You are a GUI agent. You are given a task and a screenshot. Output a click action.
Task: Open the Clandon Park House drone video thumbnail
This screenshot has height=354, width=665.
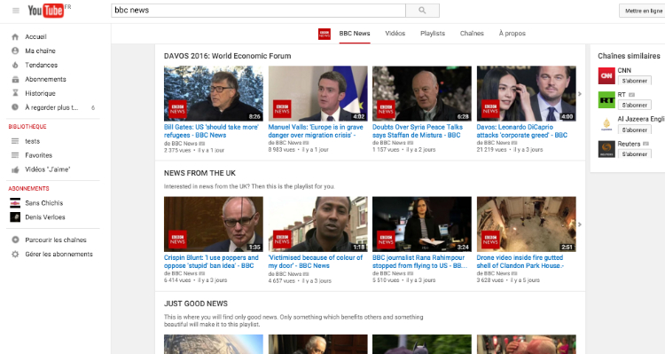(527, 224)
